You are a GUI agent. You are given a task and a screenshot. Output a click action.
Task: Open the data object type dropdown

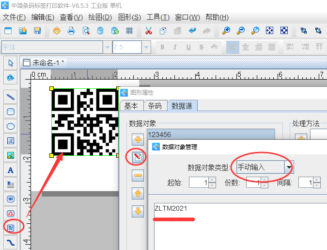pyautogui.click(x=289, y=167)
